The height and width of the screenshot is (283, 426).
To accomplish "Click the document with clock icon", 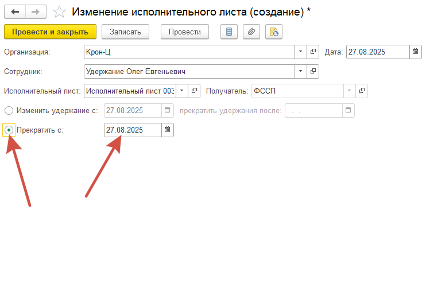I will pos(273,32).
